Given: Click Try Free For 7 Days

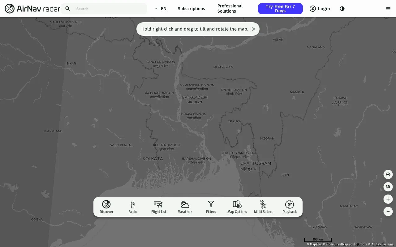Looking at the screenshot, I should point(280,9).
